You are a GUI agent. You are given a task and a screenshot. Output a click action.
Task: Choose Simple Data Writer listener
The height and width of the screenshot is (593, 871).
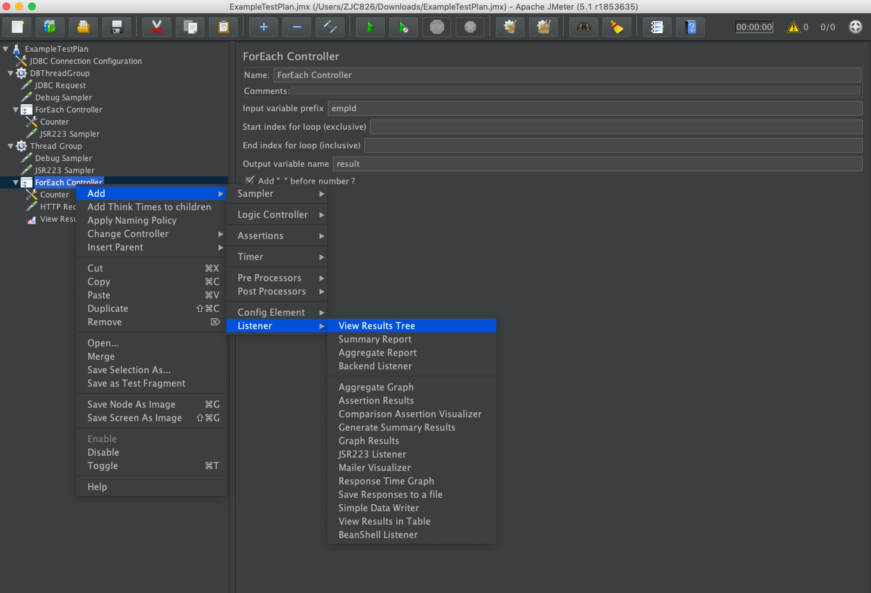point(412,508)
